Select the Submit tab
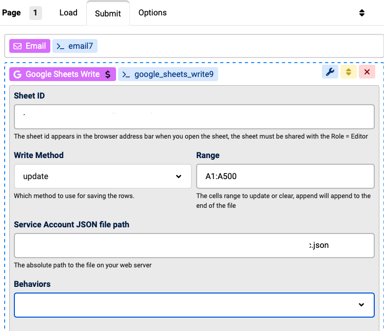 (108, 13)
